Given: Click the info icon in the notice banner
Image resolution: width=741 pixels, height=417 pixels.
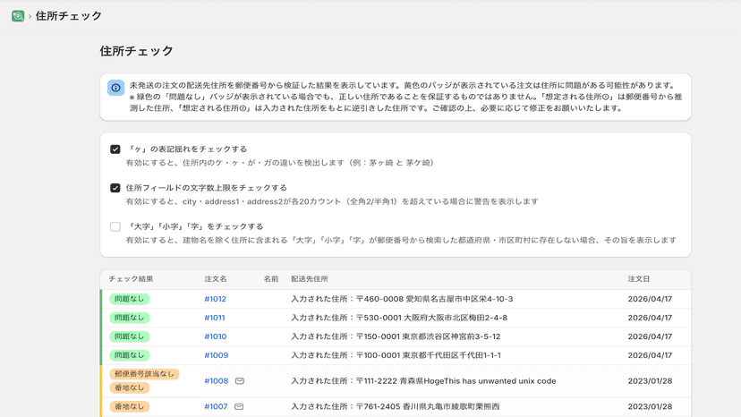Looking at the screenshot, I should pyautogui.click(x=115, y=88).
